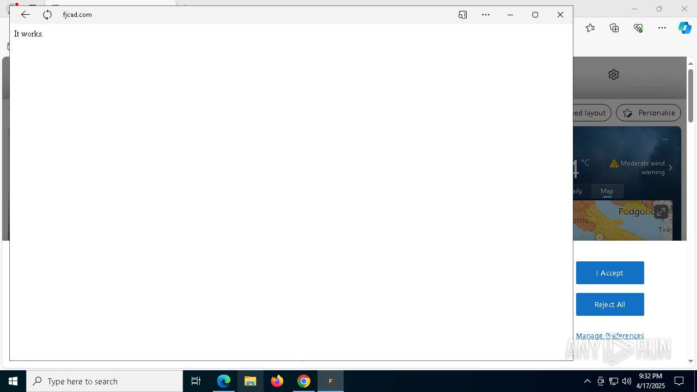
Task: Click the Edge page scrollbar thumb
Action: tap(690, 95)
